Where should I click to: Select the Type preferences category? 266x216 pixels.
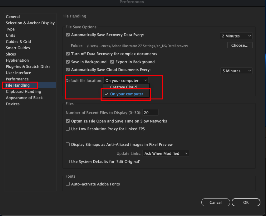point(10,29)
